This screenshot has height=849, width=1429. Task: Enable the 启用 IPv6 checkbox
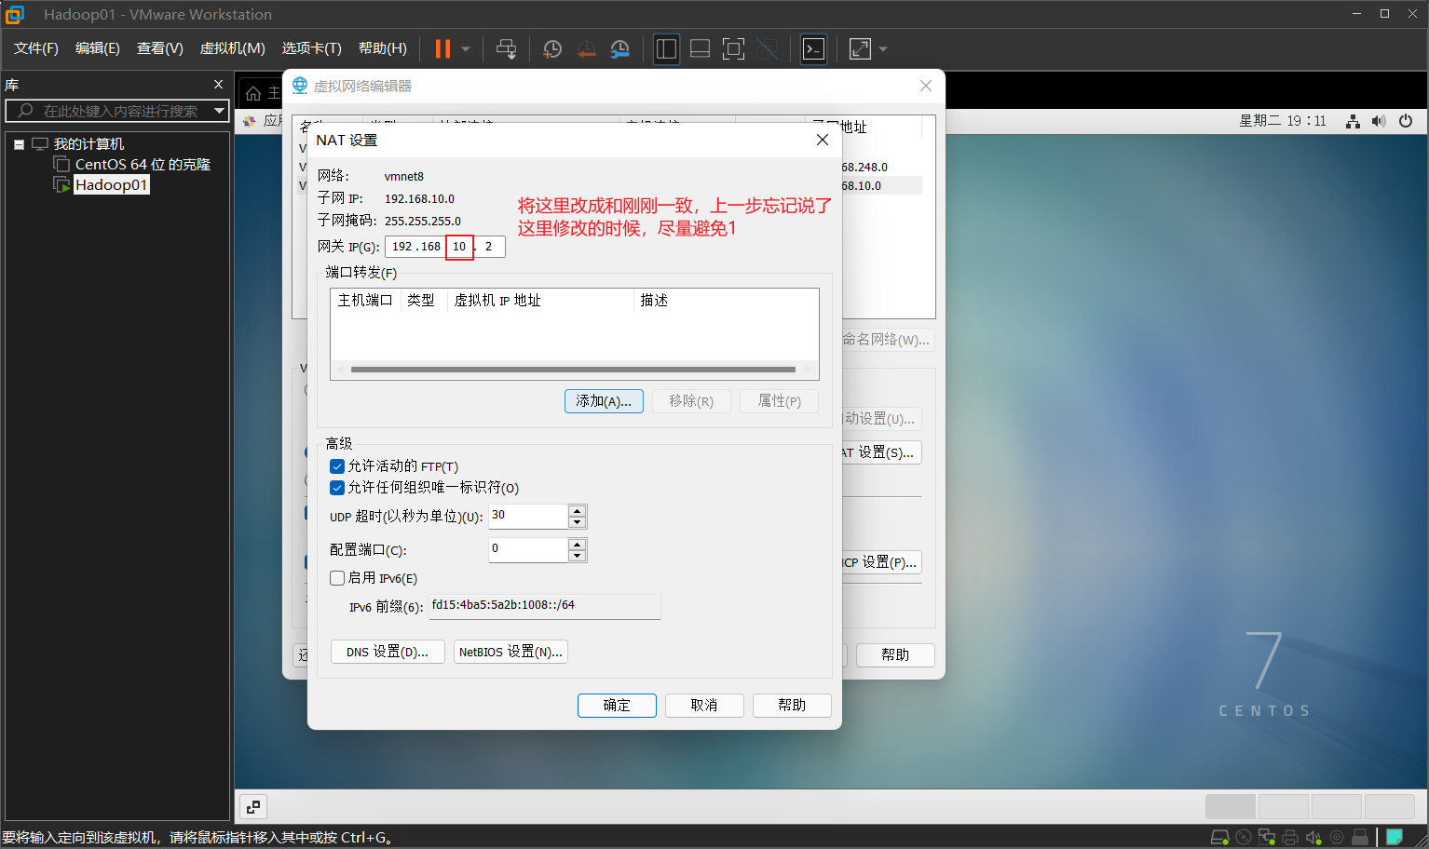(337, 578)
